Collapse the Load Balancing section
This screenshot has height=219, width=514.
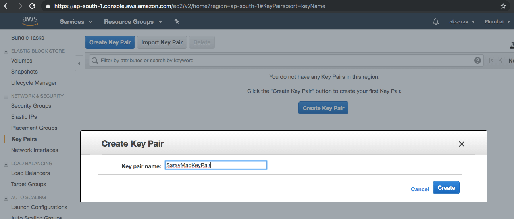[x=6, y=164]
